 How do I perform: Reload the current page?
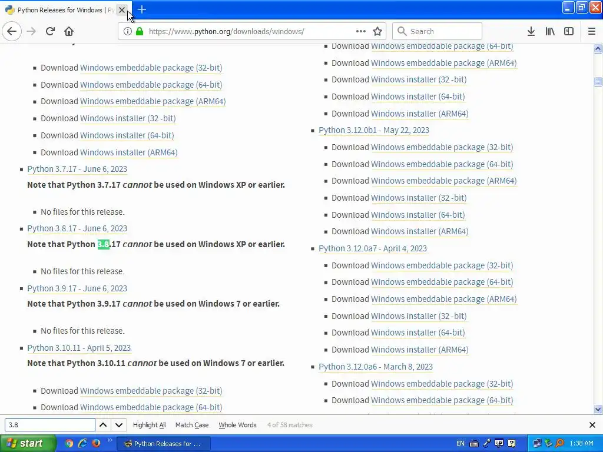pos(50,31)
